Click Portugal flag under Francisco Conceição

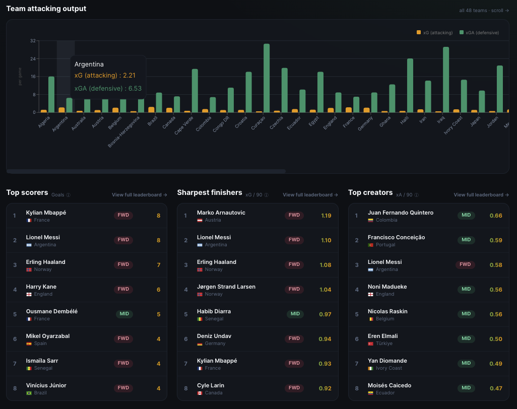tap(370, 245)
